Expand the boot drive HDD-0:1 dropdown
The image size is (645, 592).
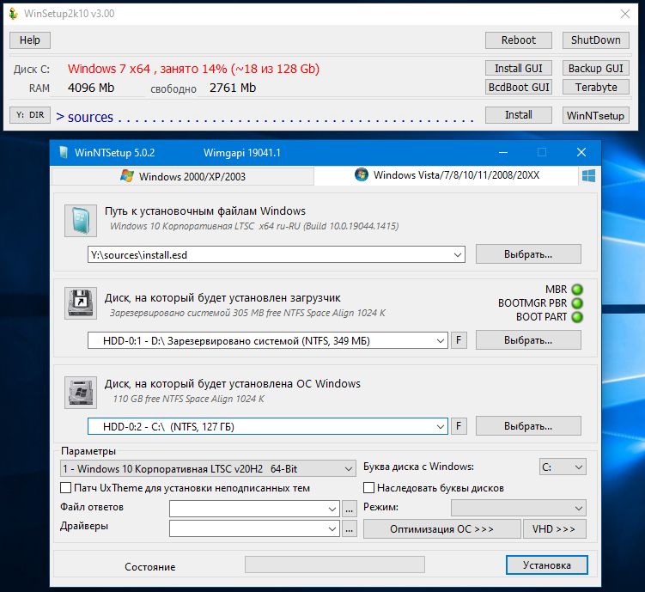(x=440, y=341)
